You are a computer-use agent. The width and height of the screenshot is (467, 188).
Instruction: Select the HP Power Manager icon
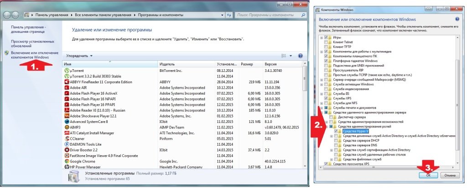(67, 167)
